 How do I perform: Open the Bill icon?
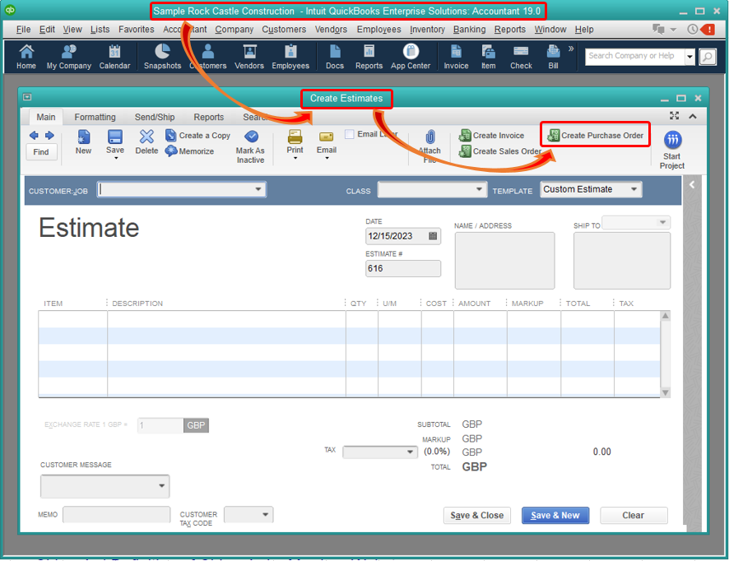pos(553,56)
